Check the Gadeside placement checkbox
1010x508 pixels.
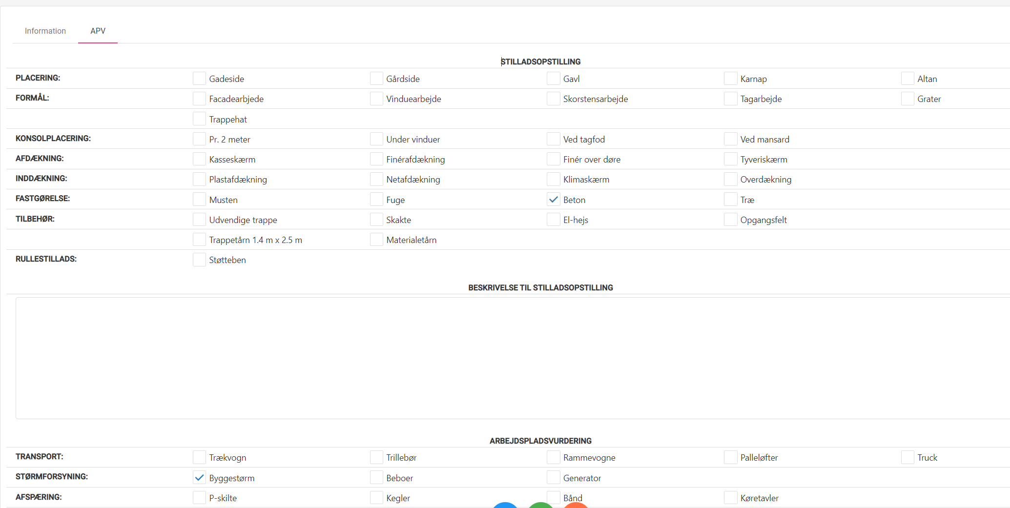point(199,79)
